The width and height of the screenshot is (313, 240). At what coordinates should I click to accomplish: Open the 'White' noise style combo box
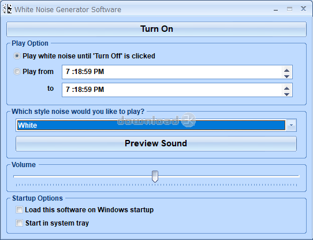(156, 125)
